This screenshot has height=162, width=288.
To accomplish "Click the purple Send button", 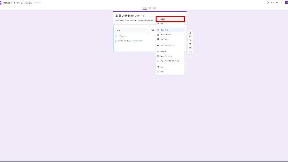I will tap(287, 3).
